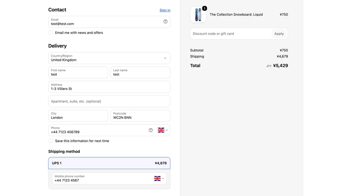Image resolution: width=349 pixels, height=196 pixels.
Task: Click the snowboard product thumbnail
Action: click(198, 15)
